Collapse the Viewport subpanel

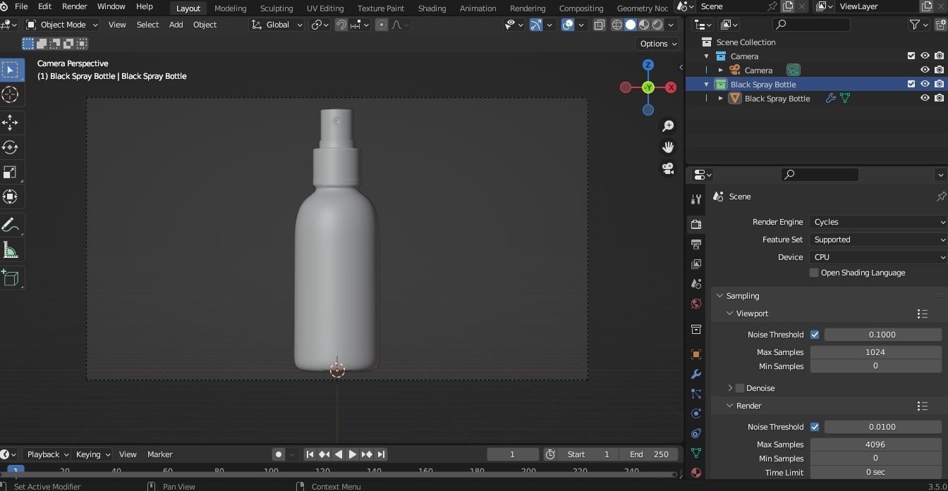731,313
